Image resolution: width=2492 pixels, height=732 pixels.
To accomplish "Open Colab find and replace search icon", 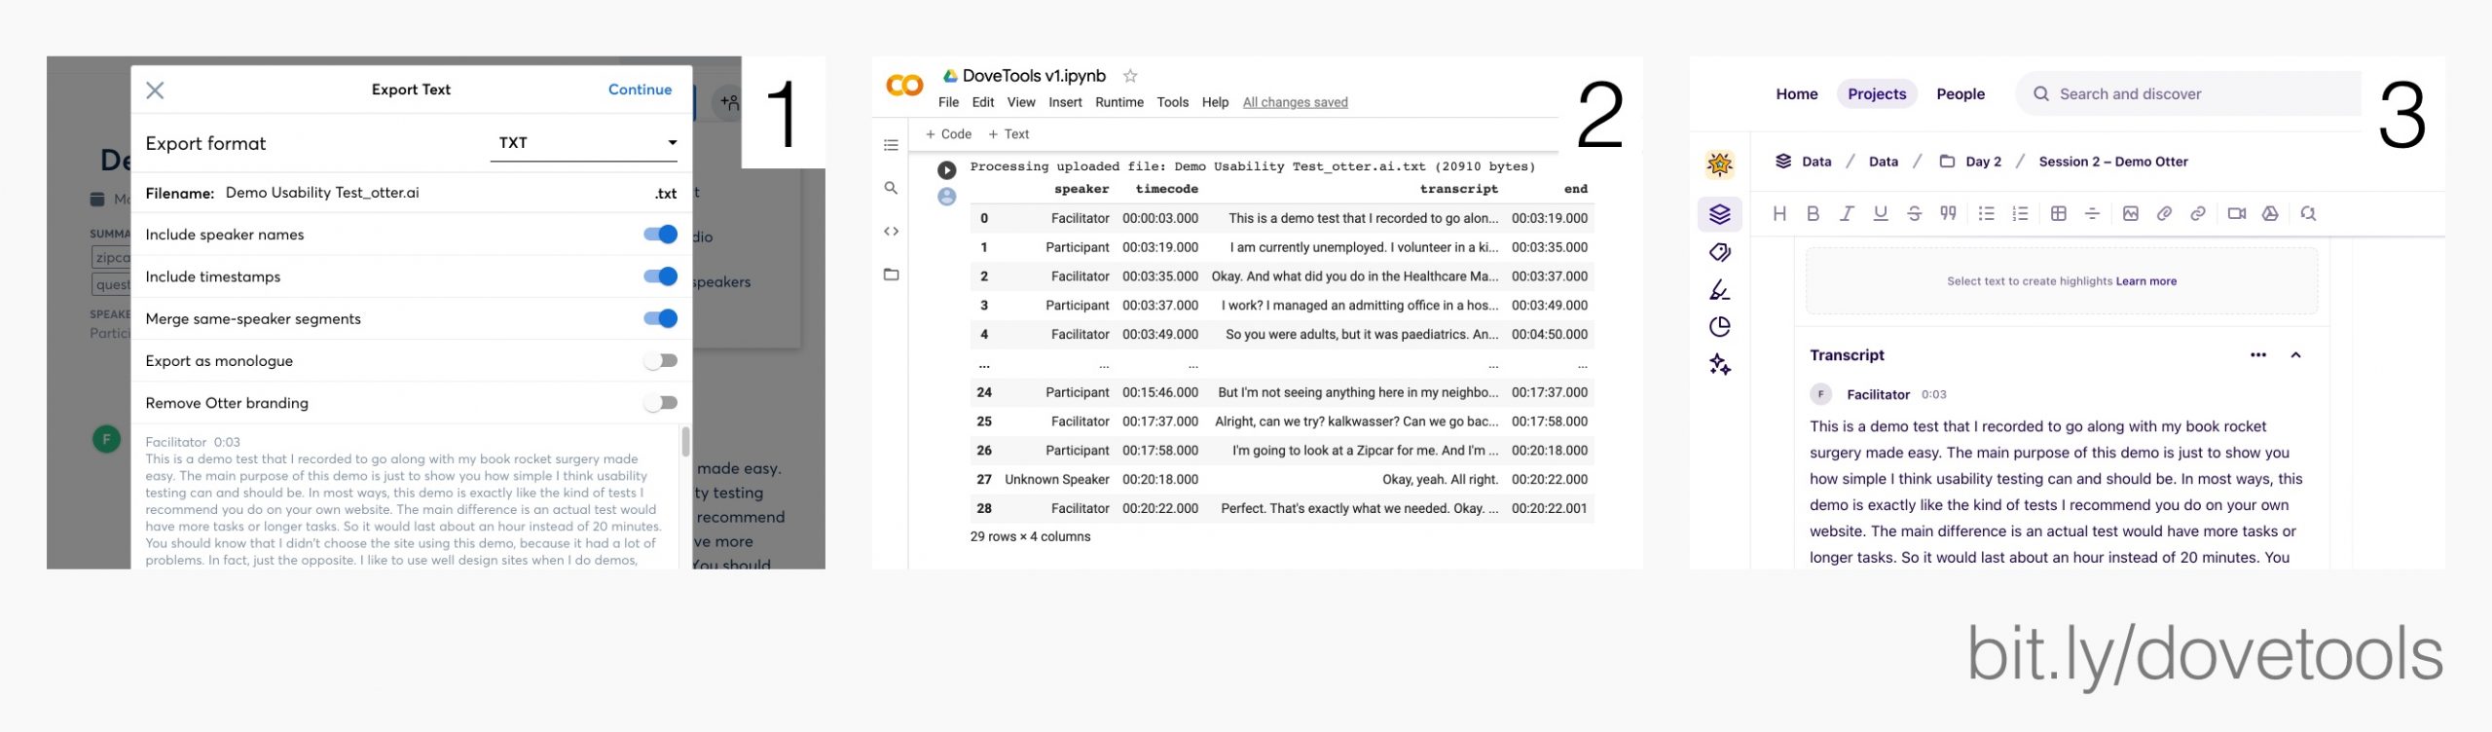I will (x=891, y=188).
